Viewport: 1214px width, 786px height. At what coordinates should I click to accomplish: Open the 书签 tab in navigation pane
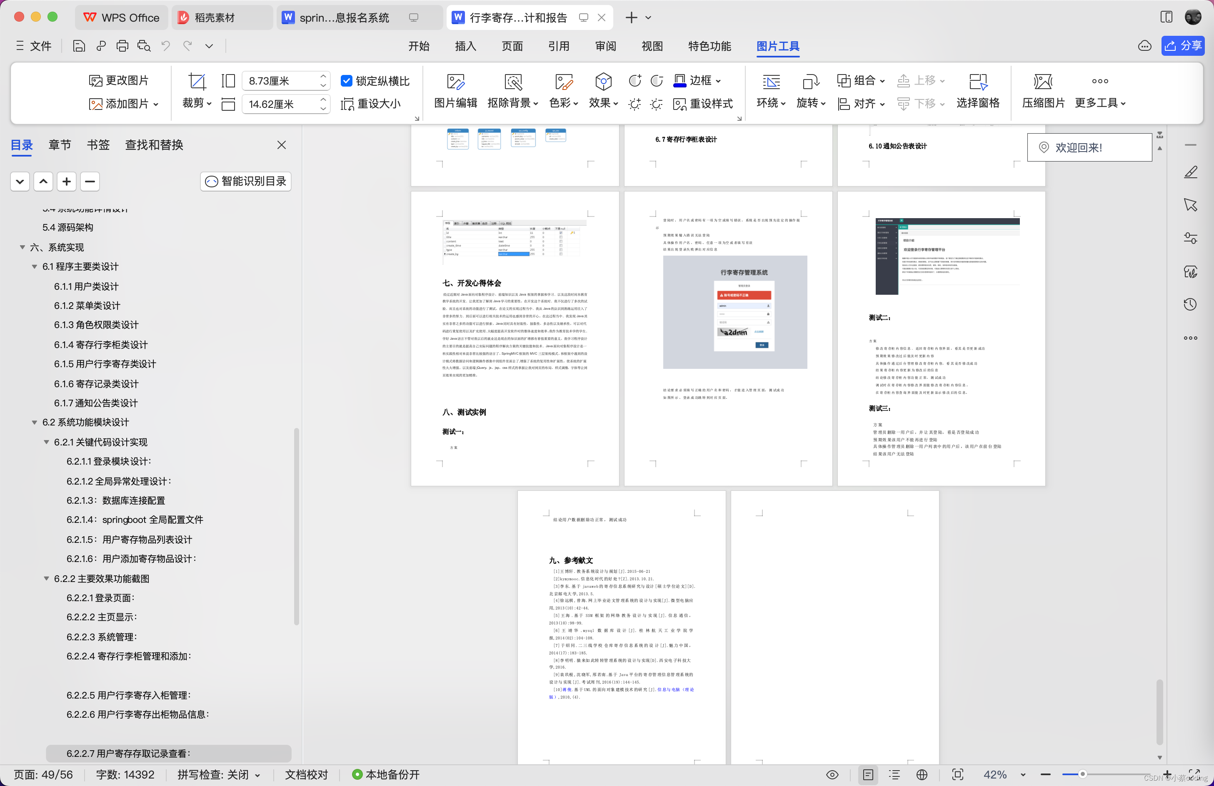point(98,145)
